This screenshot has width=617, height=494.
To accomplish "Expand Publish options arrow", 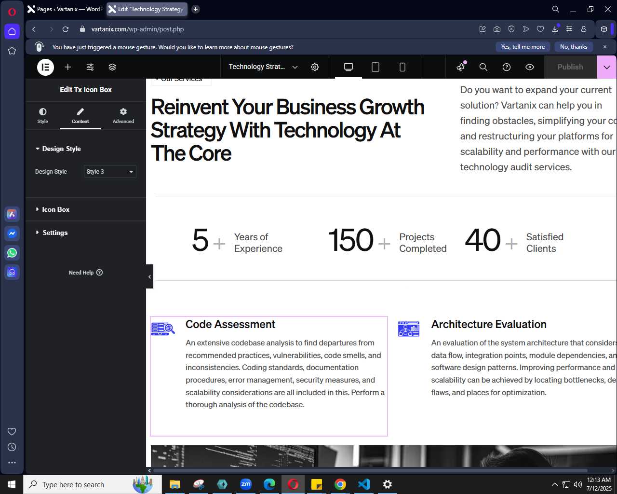I will tap(607, 67).
